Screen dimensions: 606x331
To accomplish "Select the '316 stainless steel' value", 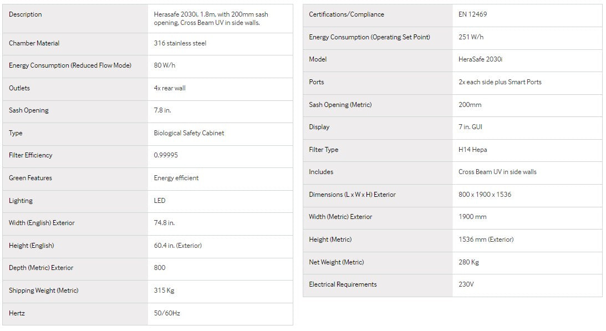I will pyautogui.click(x=180, y=43).
